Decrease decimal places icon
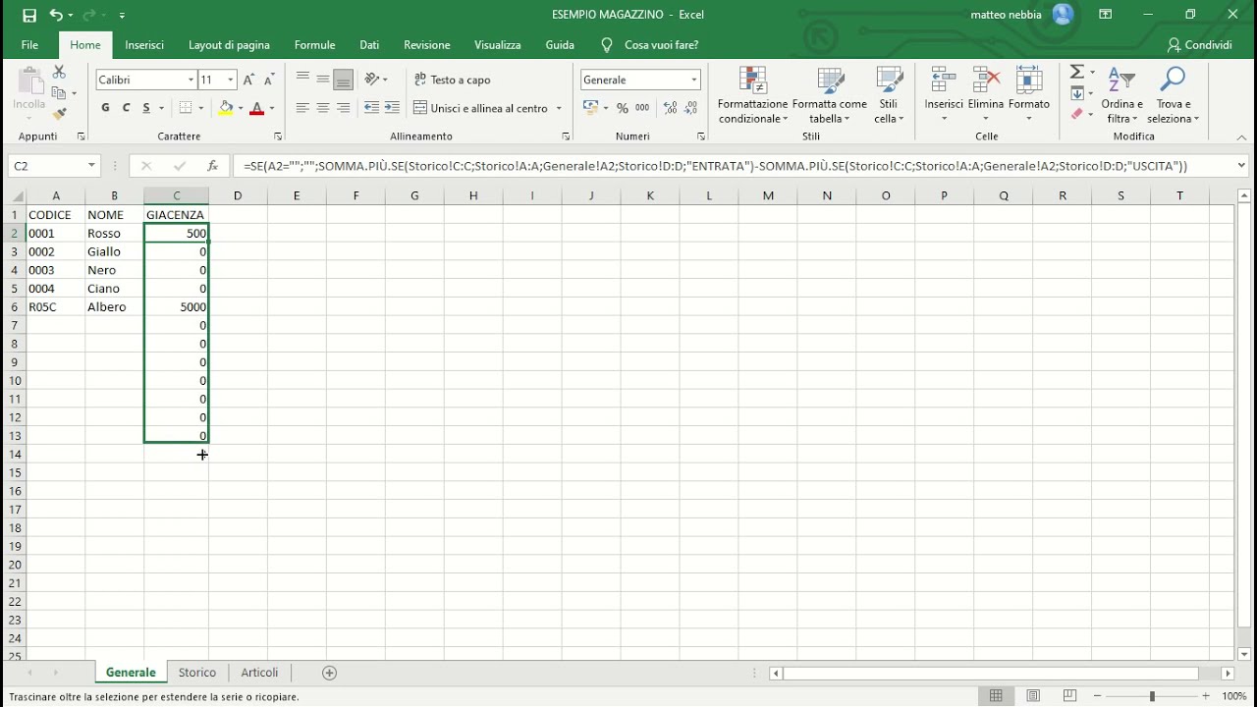This screenshot has width=1257, height=707. point(691,108)
